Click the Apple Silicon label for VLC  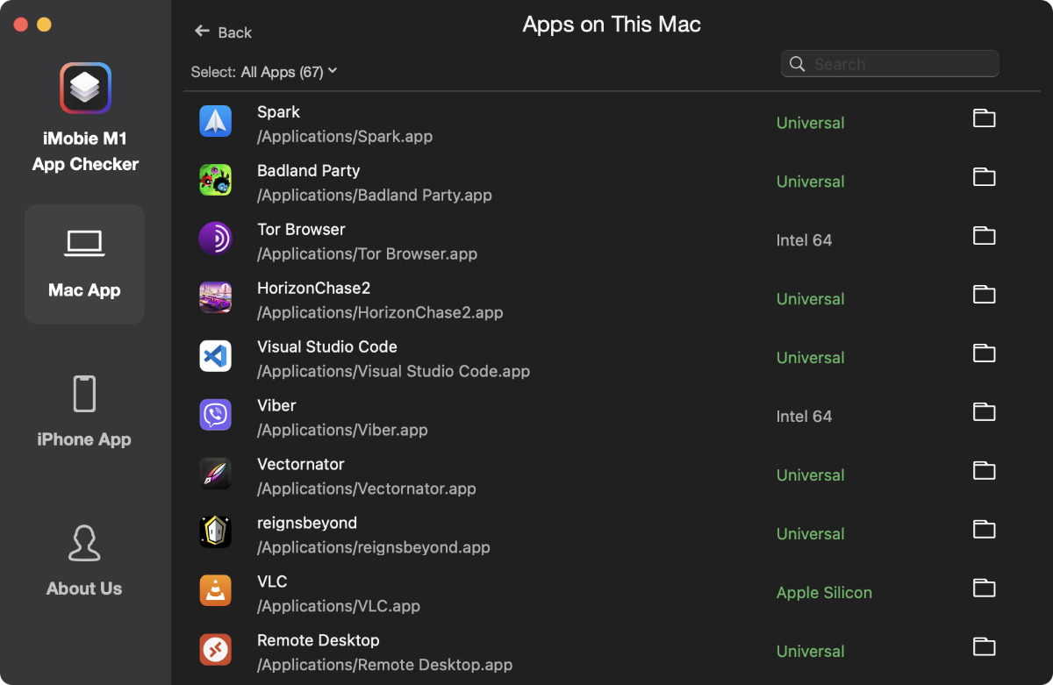pos(824,593)
